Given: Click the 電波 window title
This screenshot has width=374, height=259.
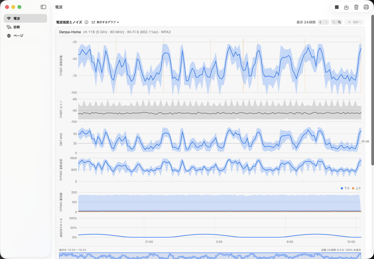Looking at the screenshot, I should click(59, 7).
